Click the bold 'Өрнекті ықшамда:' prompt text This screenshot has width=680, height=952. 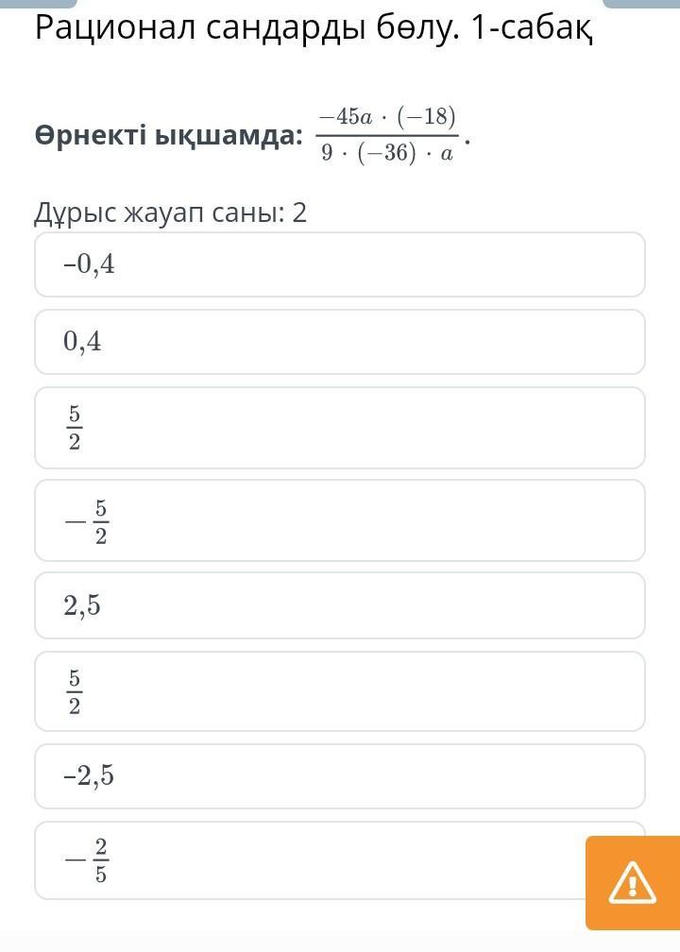pyautogui.click(x=169, y=136)
